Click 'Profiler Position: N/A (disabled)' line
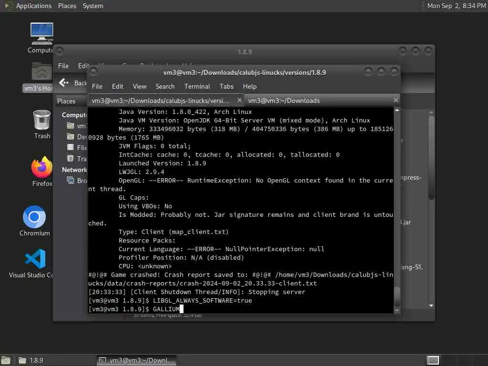 point(181,258)
